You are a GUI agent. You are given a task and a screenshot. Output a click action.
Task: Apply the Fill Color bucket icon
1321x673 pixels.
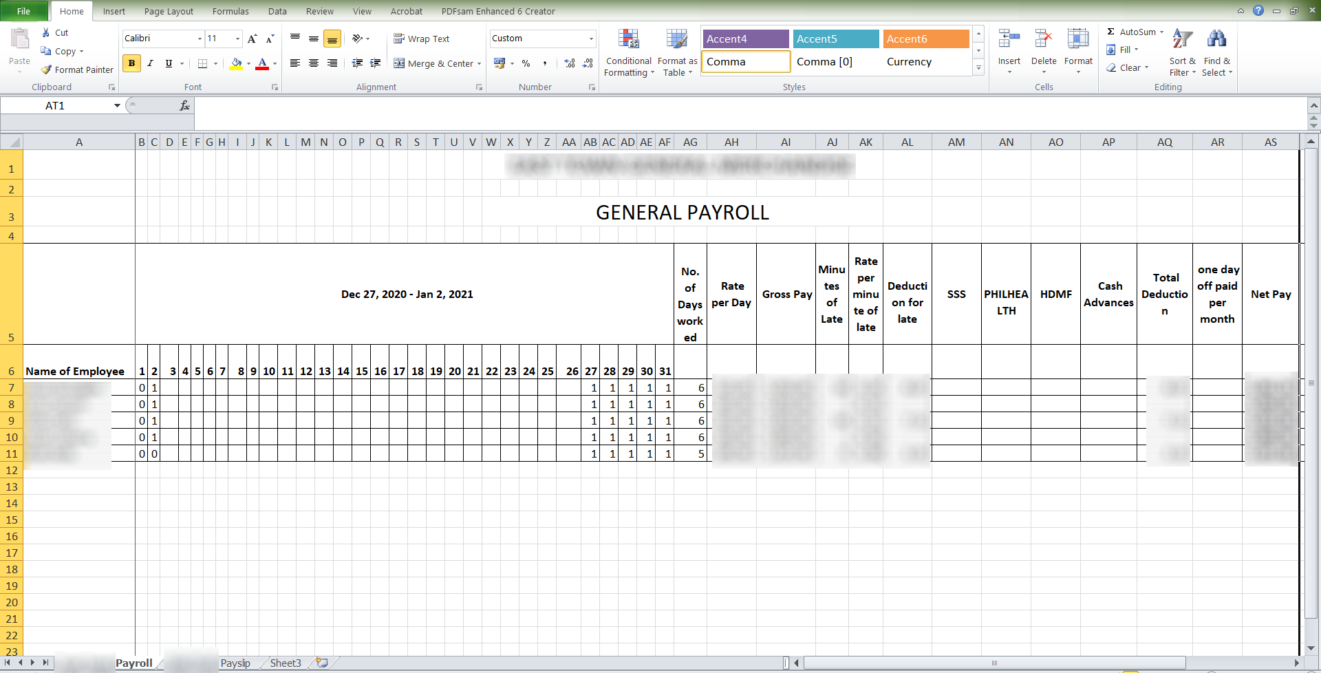(236, 63)
